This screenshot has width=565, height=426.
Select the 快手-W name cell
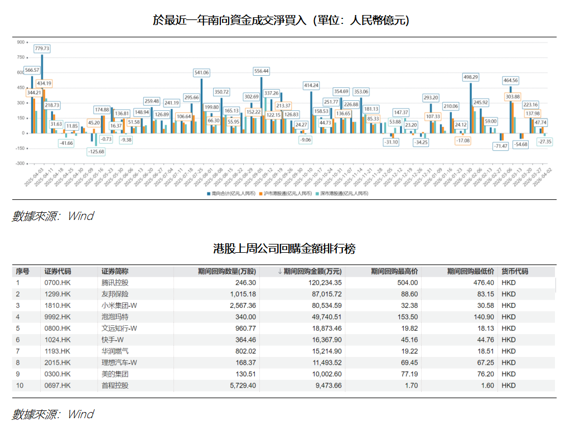pyautogui.click(x=113, y=340)
